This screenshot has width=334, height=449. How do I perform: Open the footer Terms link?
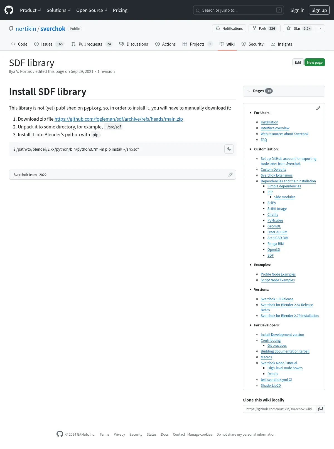tap(104, 434)
